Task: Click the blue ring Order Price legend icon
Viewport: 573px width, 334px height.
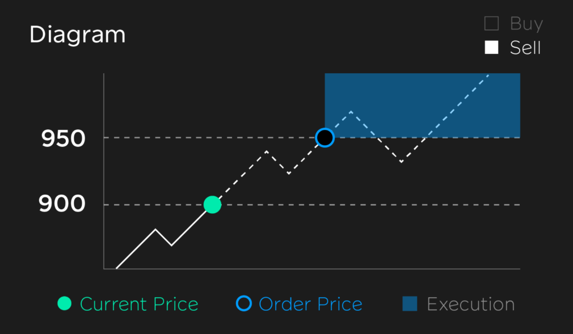Action: (x=244, y=303)
